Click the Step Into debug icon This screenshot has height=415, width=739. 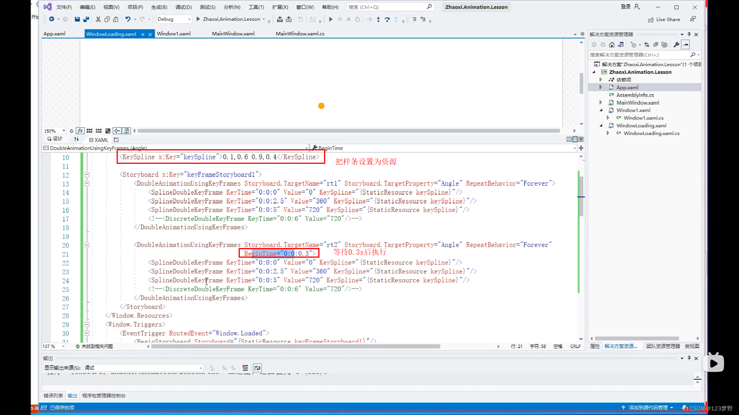[x=378, y=19]
